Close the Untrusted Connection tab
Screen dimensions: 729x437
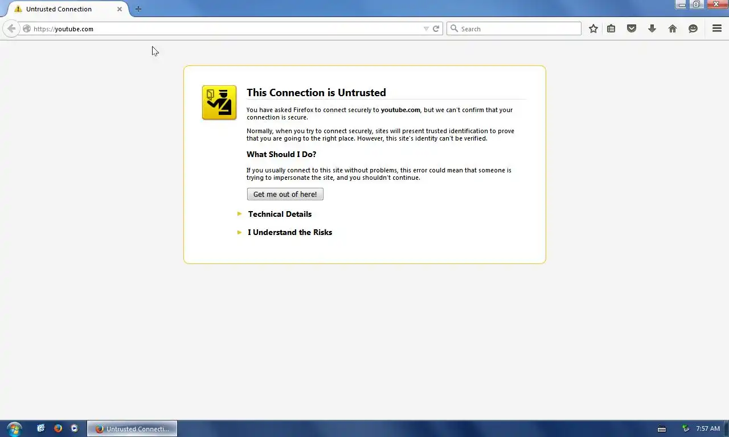click(120, 9)
